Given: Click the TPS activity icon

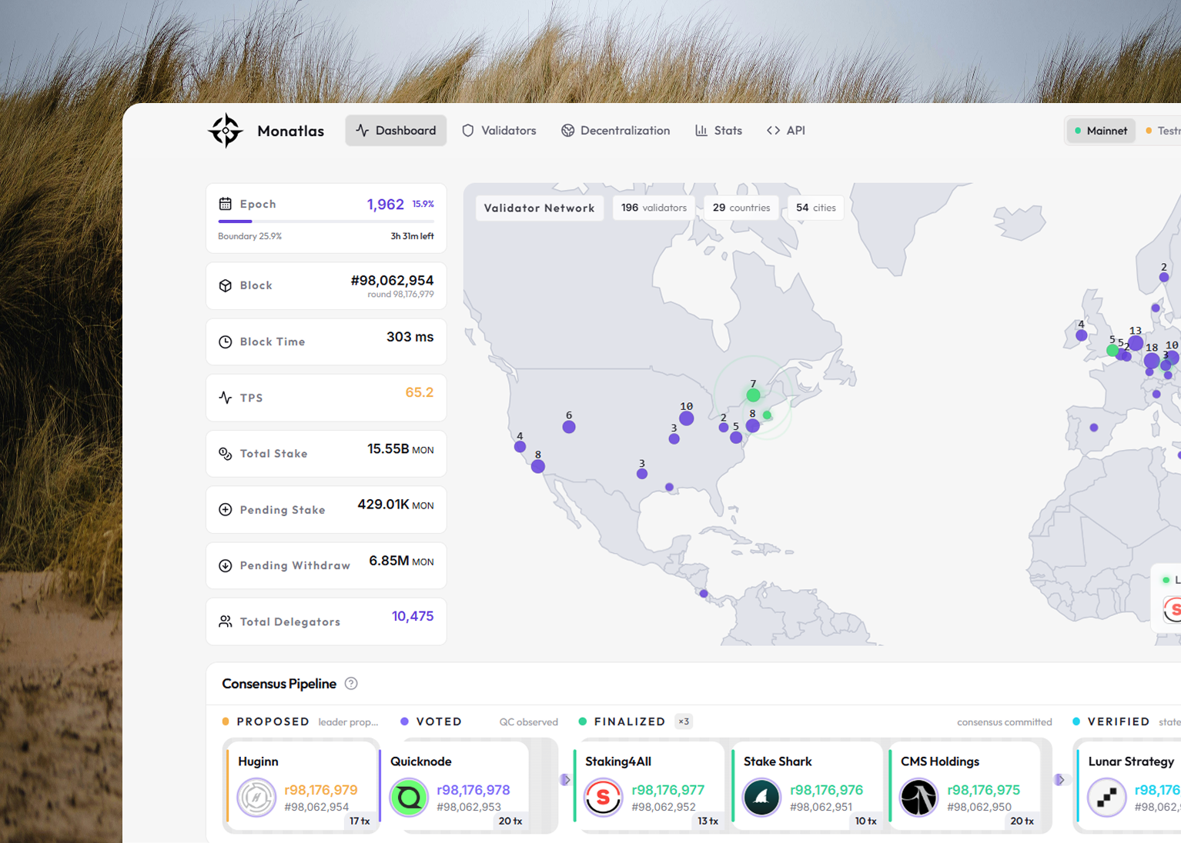Looking at the screenshot, I should [x=226, y=398].
